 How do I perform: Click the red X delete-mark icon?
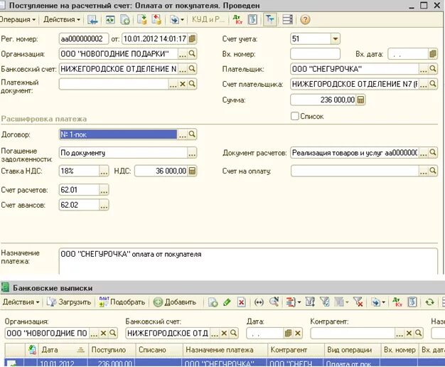click(241, 302)
